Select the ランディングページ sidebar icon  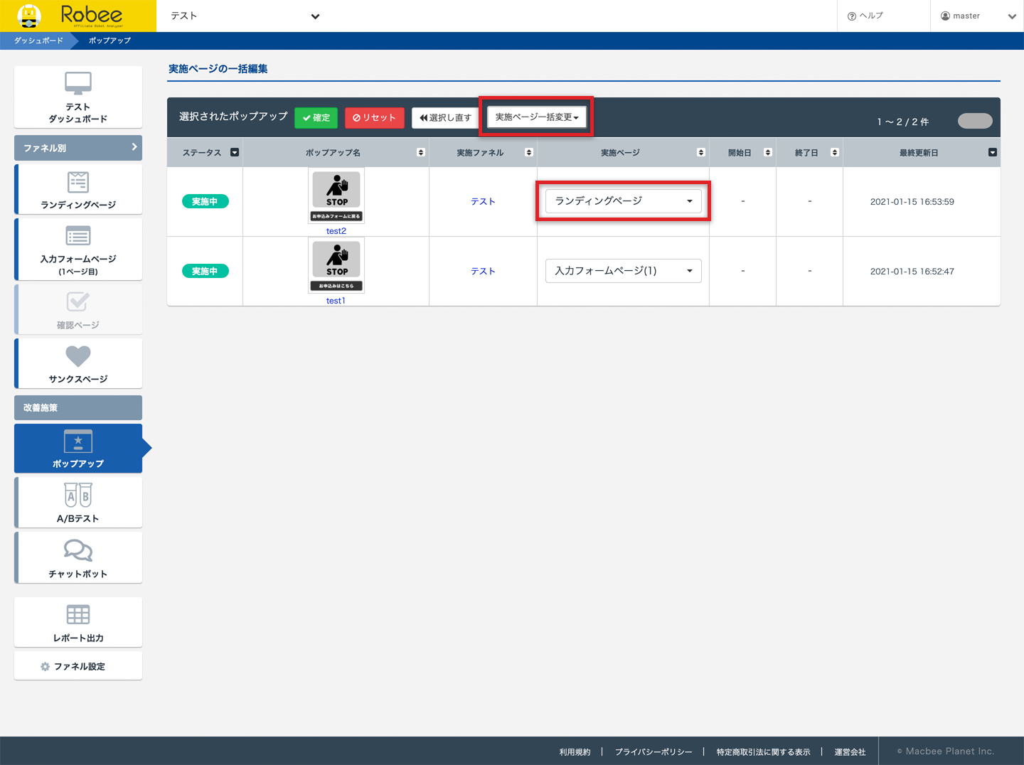[78, 183]
